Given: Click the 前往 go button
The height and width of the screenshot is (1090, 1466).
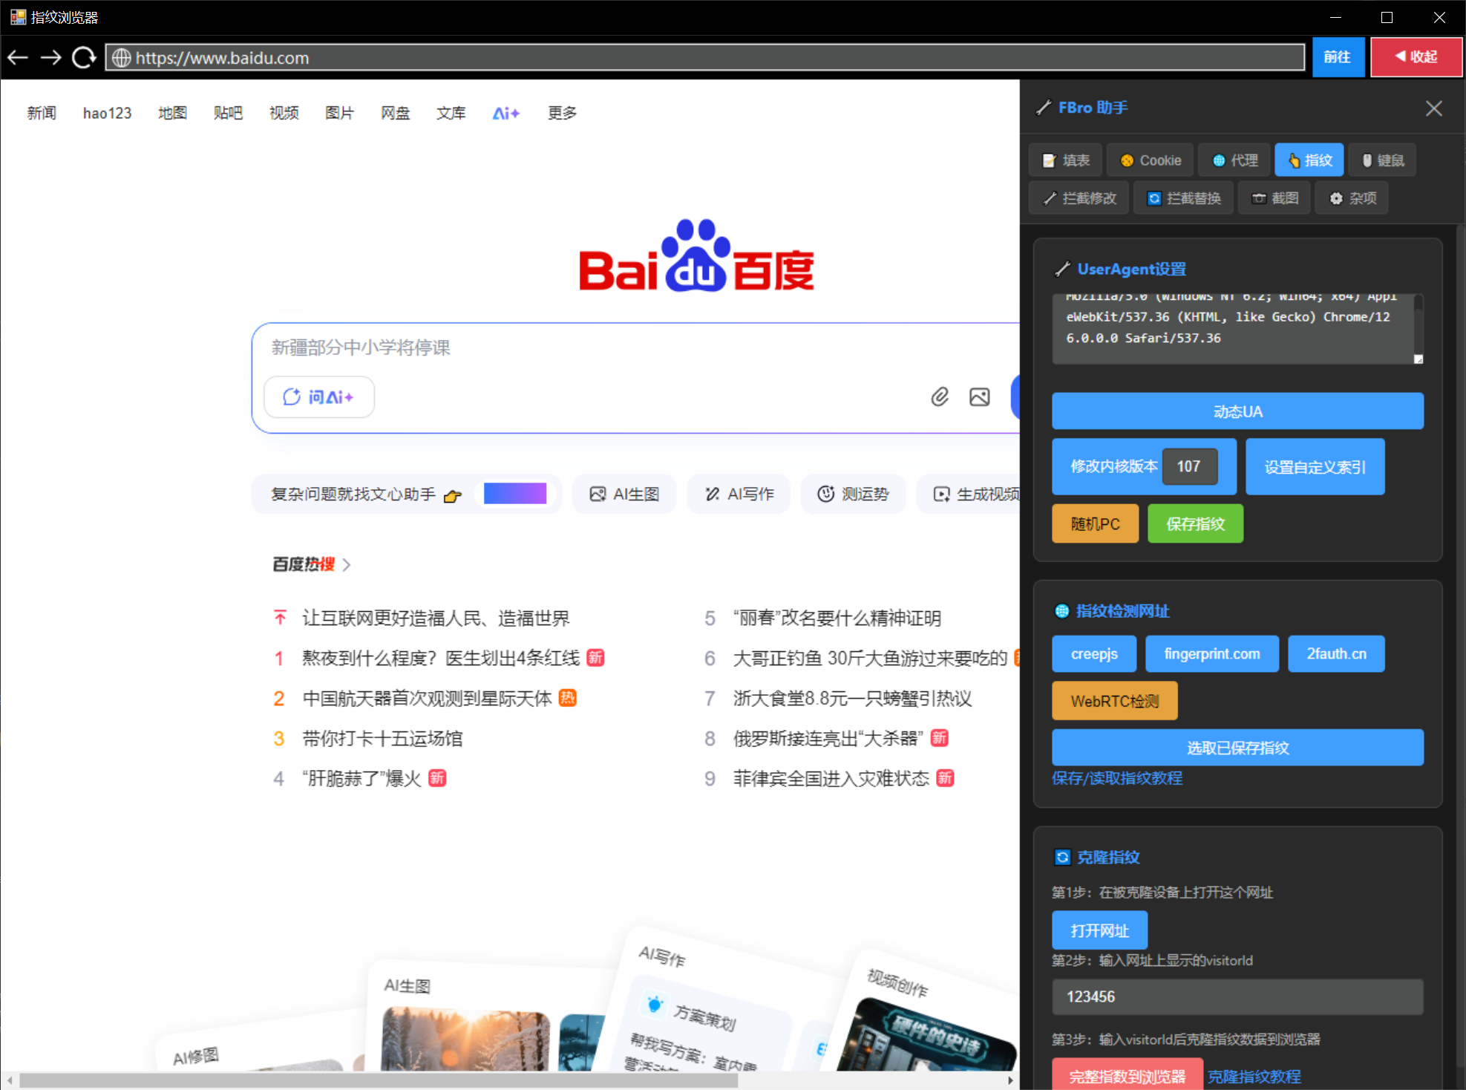Looking at the screenshot, I should tap(1338, 57).
